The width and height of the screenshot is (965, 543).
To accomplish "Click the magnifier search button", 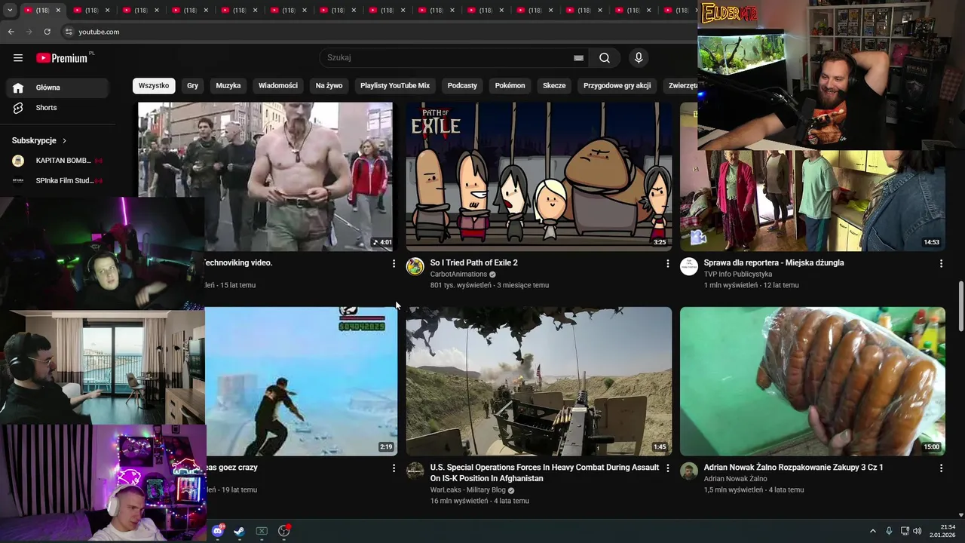I will (x=605, y=58).
